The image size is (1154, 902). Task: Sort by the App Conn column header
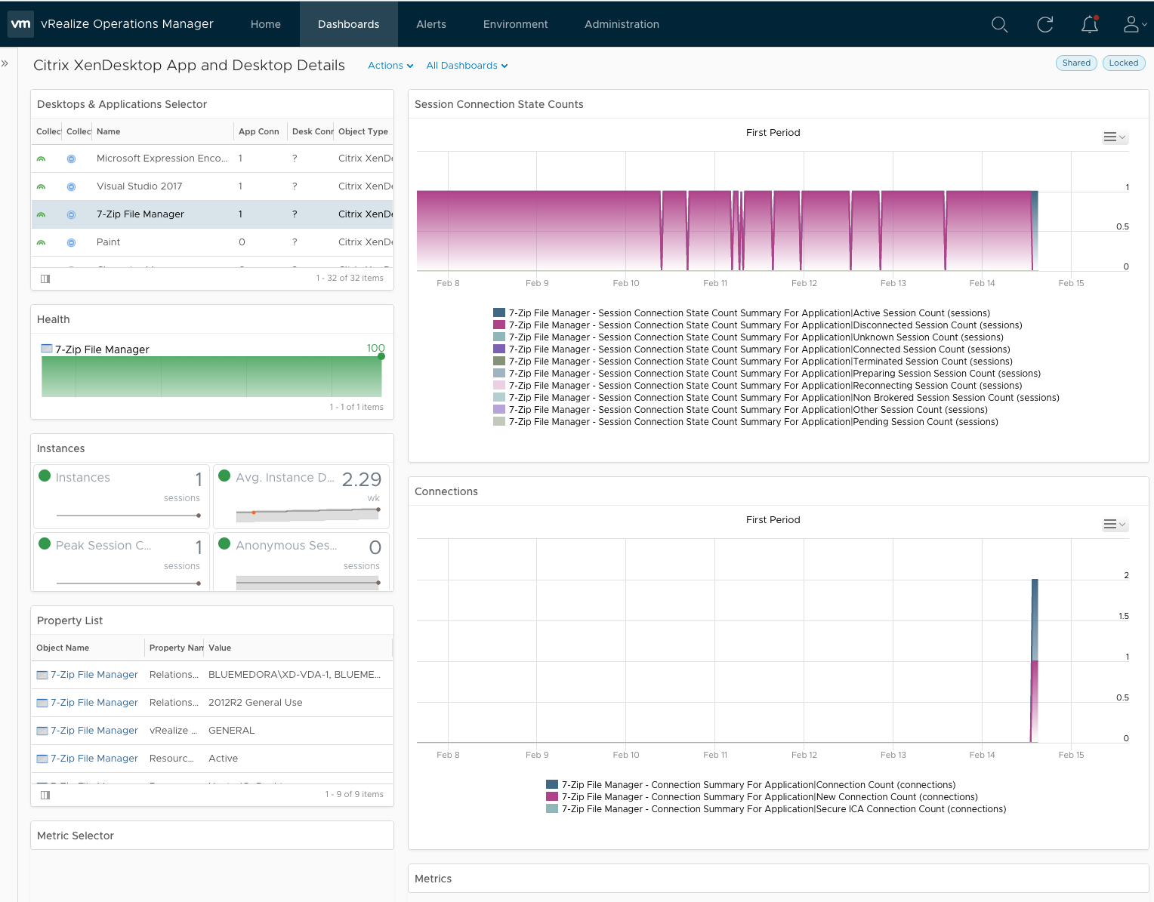(259, 131)
